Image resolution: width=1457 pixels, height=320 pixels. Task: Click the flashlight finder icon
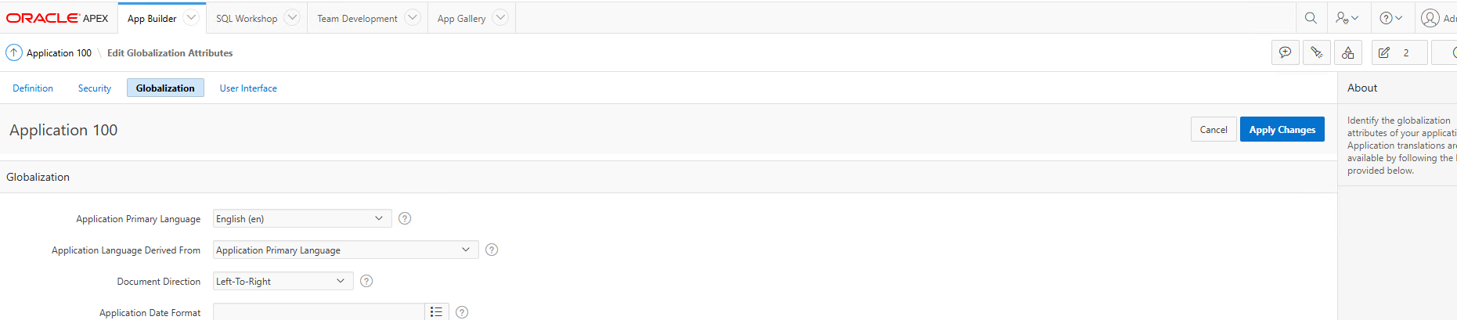pyautogui.click(x=1317, y=52)
